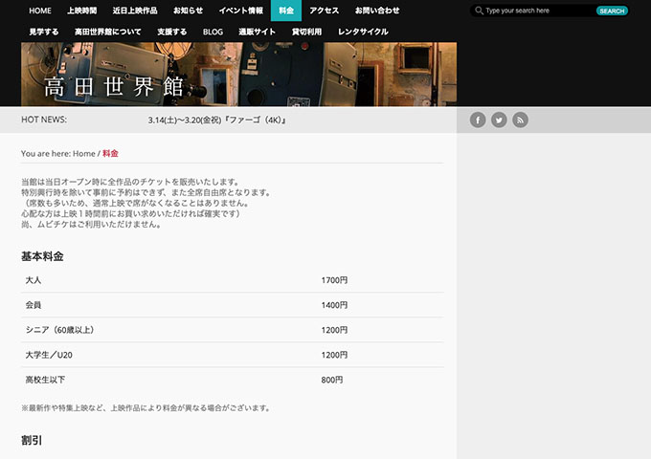Click the 1200円 price in 大学生／U20 row
This screenshot has width=651, height=459.
(334, 355)
